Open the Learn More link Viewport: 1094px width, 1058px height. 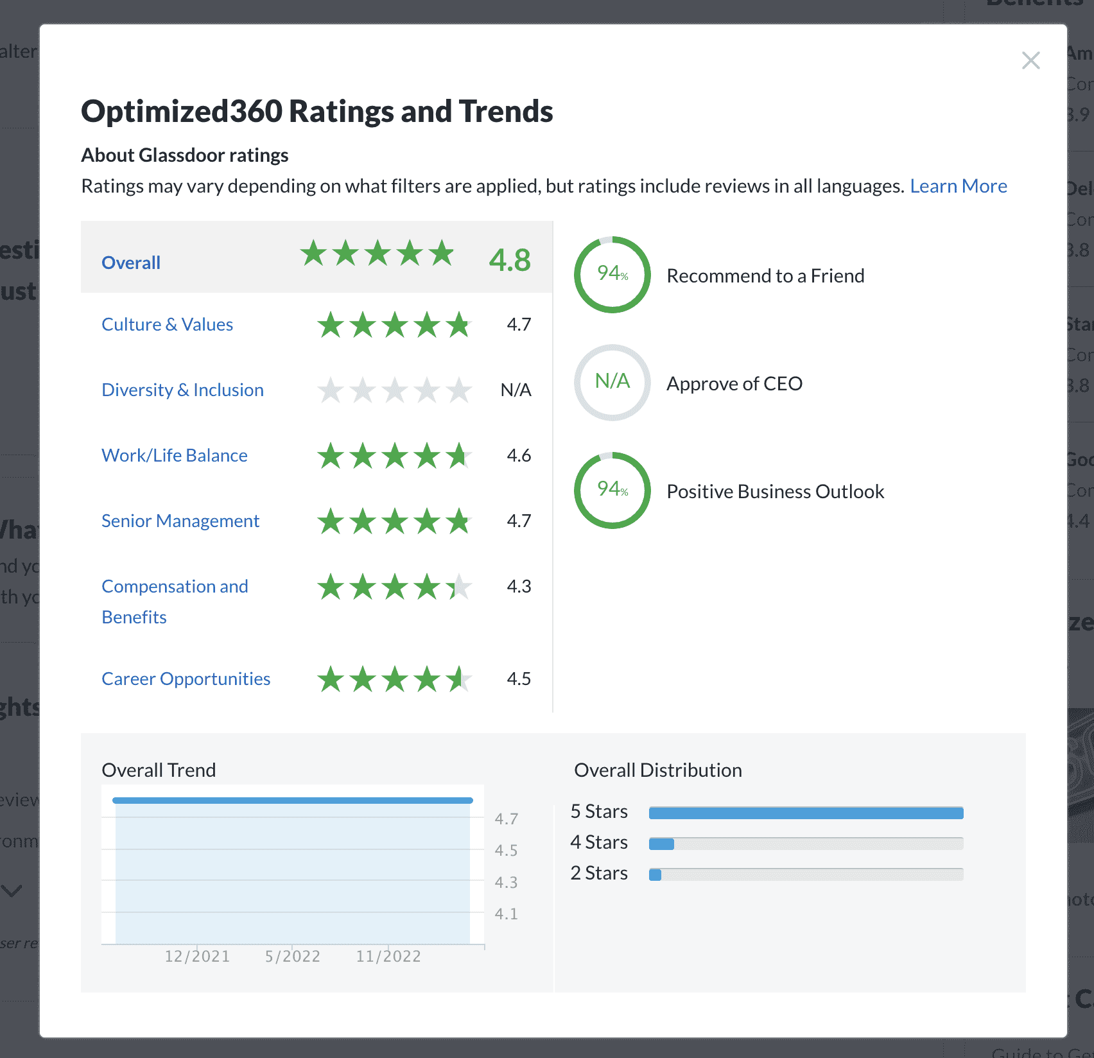[x=958, y=186]
